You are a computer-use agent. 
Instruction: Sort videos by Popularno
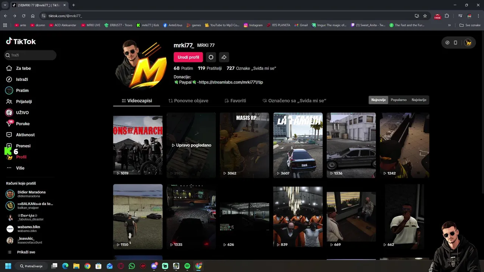399,100
